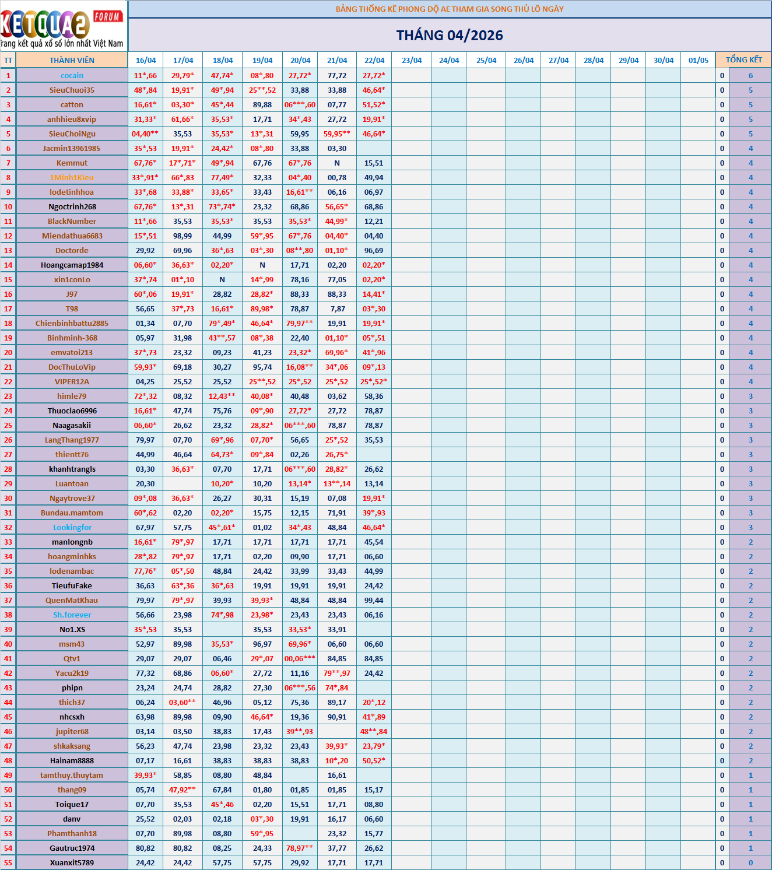772x870 pixels.
Task: Select the VIPER12A member cell
Action: (x=72, y=381)
